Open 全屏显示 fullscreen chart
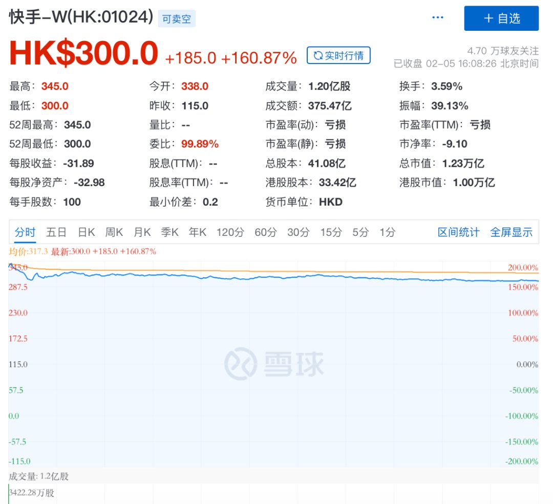This screenshot has width=553, height=504. point(512,232)
